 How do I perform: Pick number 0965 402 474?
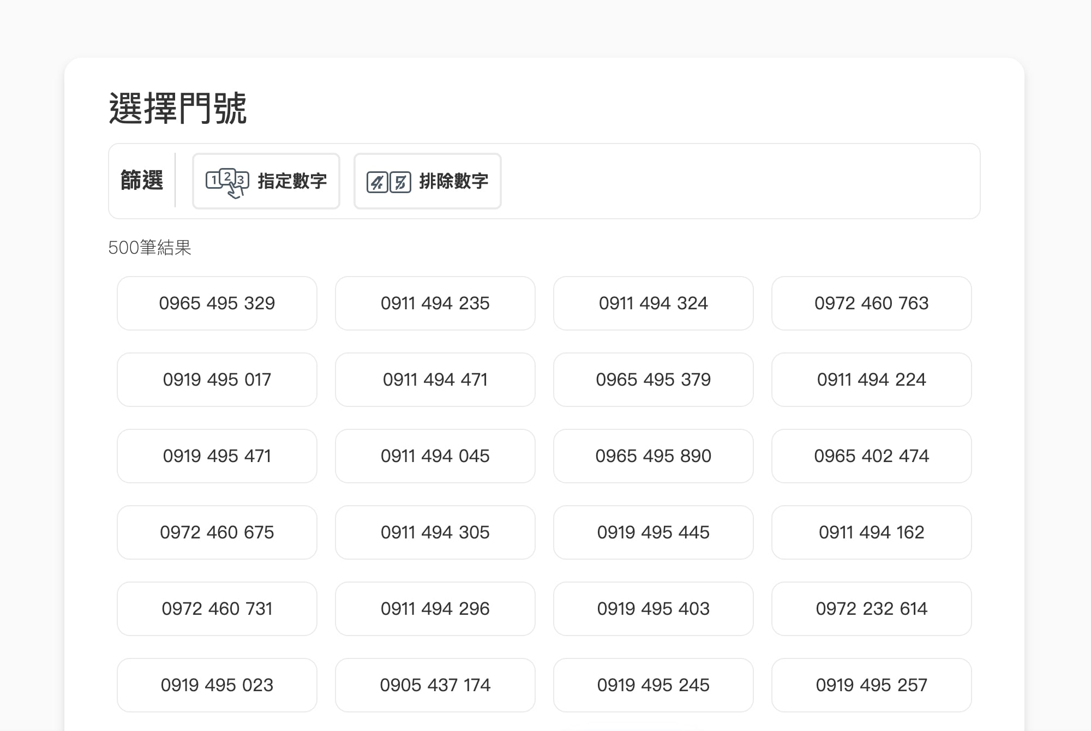click(872, 456)
